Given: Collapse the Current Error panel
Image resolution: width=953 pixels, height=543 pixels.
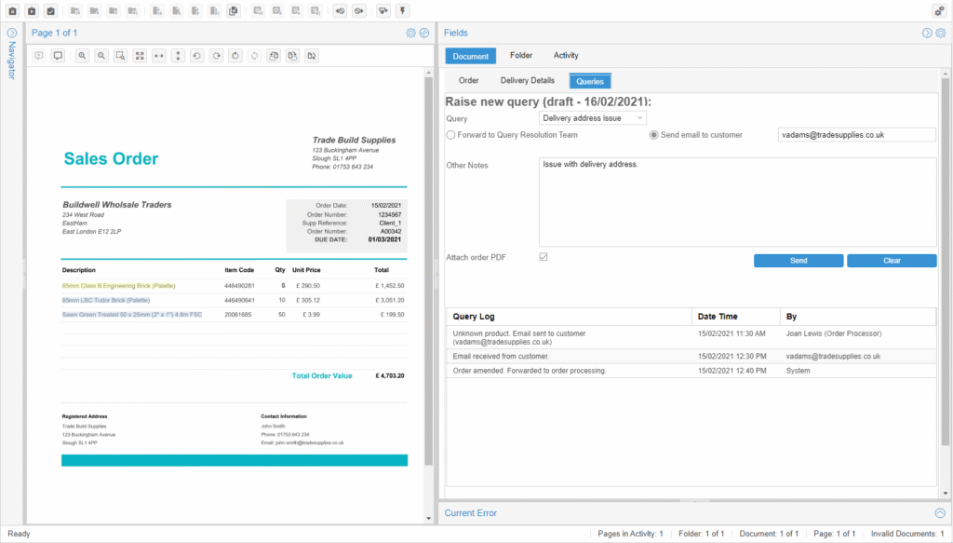Looking at the screenshot, I should point(939,512).
